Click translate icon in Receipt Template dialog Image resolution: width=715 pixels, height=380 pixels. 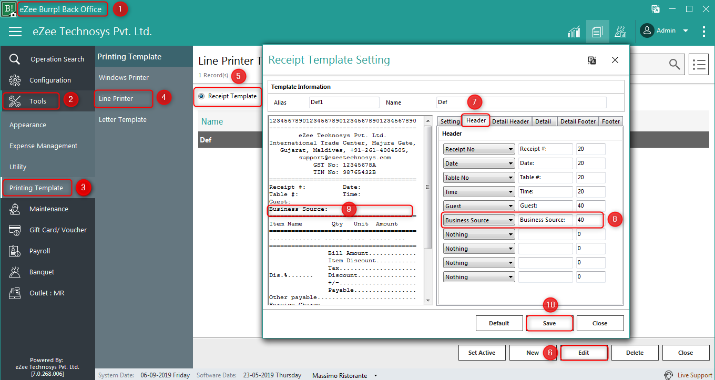click(x=592, y=60)
